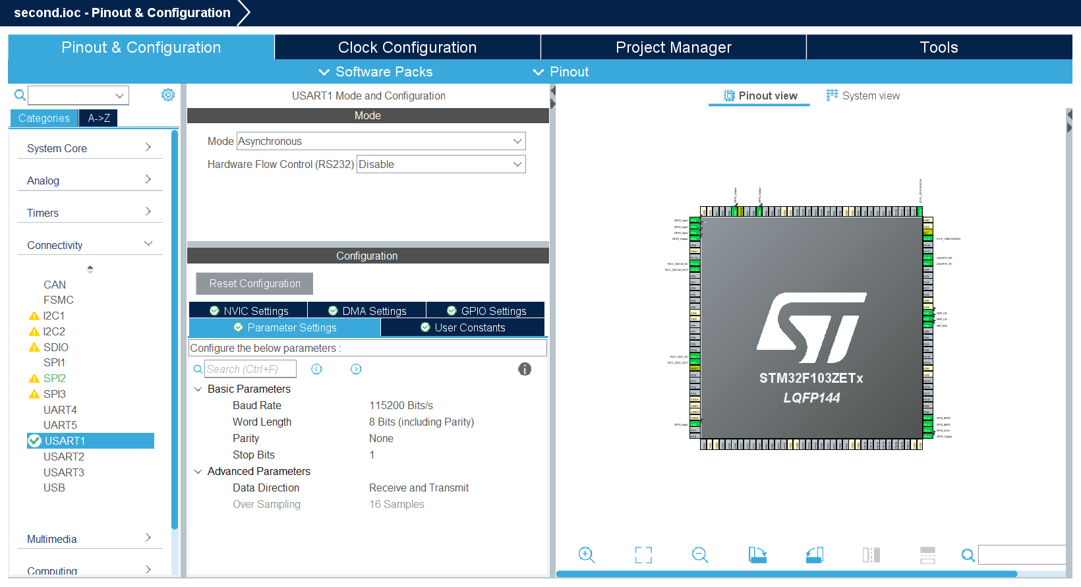Open the User Constants tab
The image size is (1081, 587).
click(x=463, y=327)
